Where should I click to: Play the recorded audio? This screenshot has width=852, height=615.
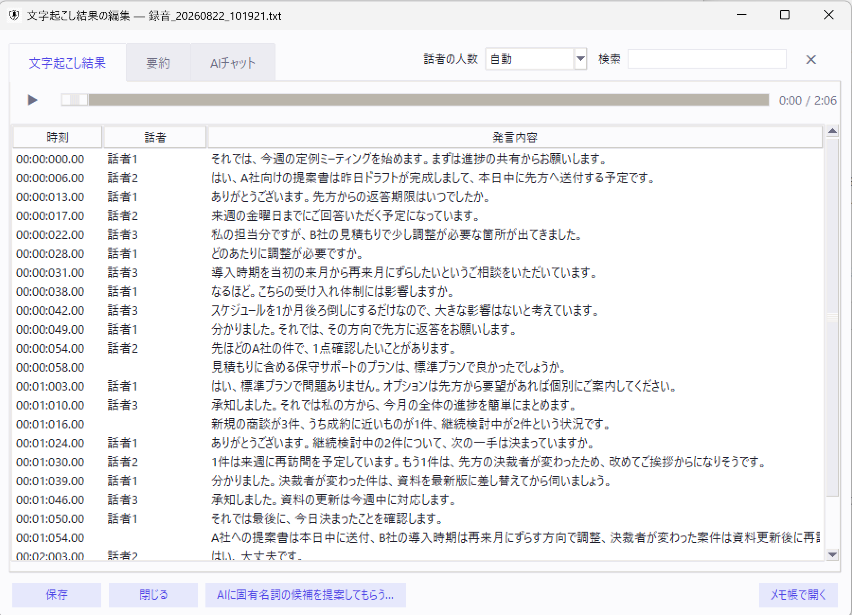pos(32,100)
